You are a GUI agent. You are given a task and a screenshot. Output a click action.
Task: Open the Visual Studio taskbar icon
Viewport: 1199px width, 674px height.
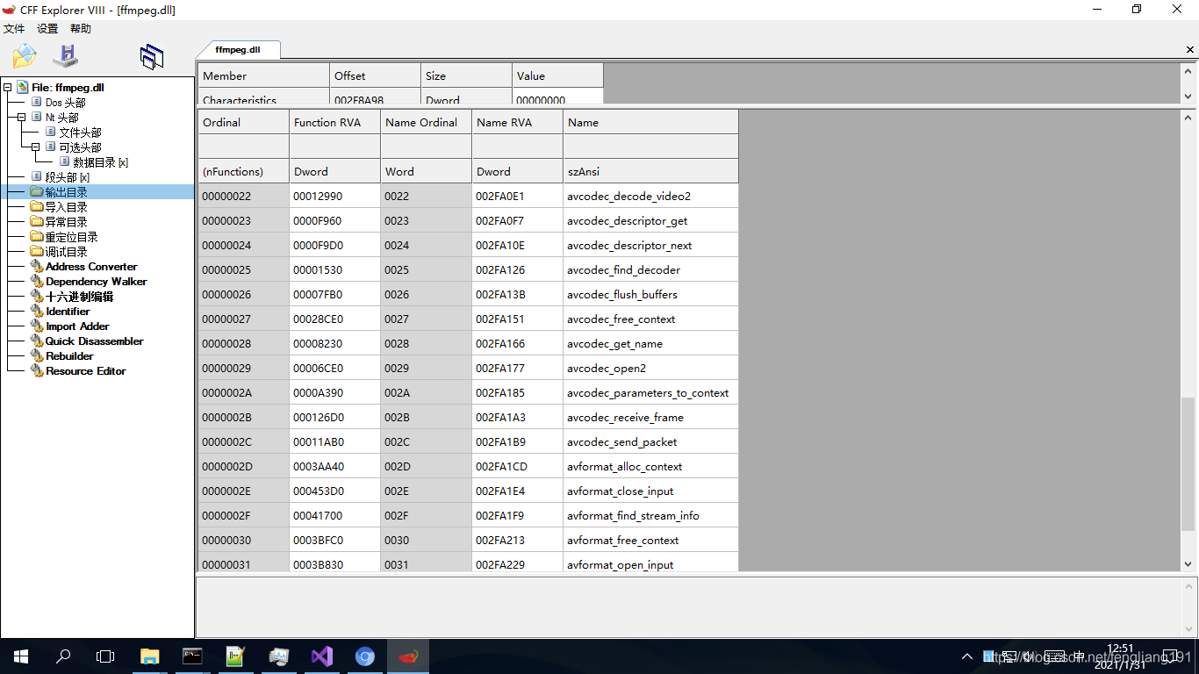[322, 656]
